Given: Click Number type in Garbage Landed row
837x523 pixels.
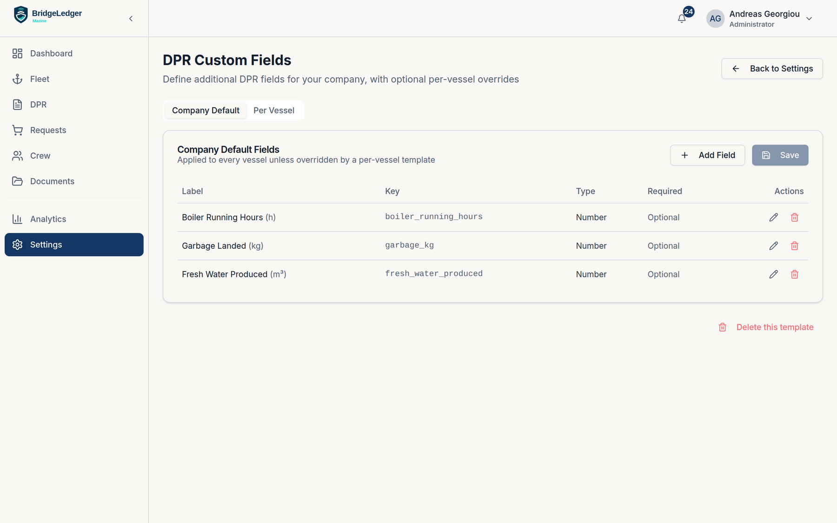Looking at the screenshot, I should point(591,245).
